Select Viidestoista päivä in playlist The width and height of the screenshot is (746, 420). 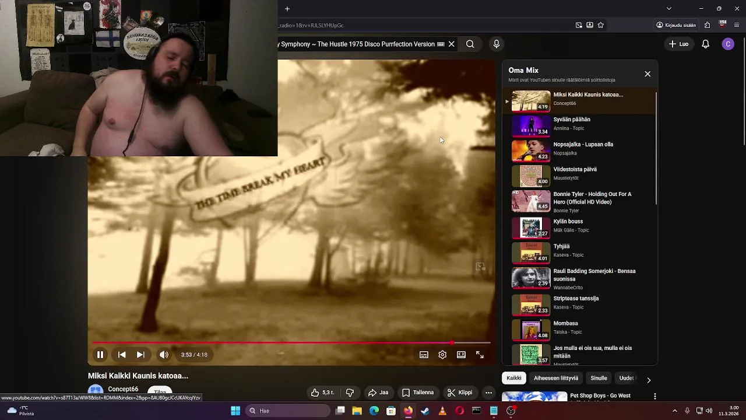(580, 174)
